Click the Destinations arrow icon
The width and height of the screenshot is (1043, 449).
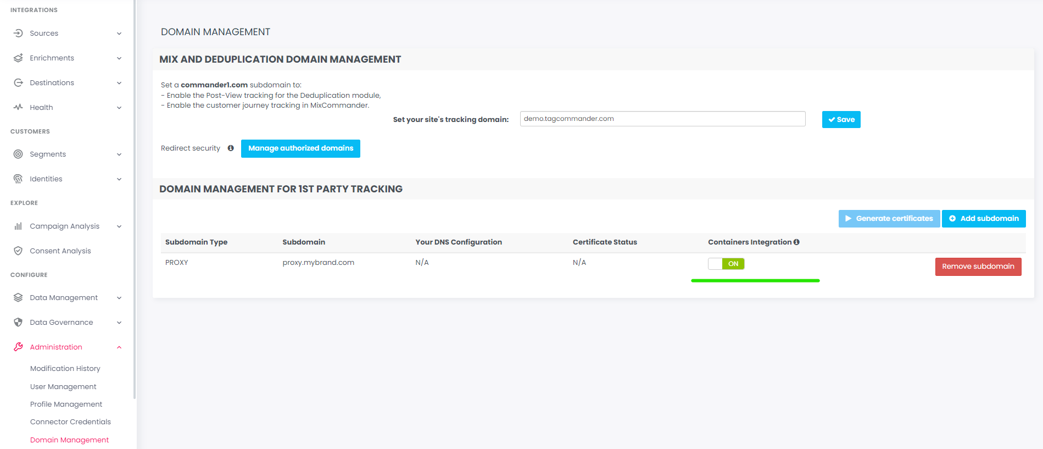pyautogui.click(x=18, y=83)
